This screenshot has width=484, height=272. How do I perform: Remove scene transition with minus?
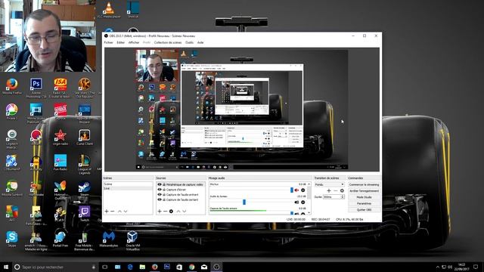[335, 190]
